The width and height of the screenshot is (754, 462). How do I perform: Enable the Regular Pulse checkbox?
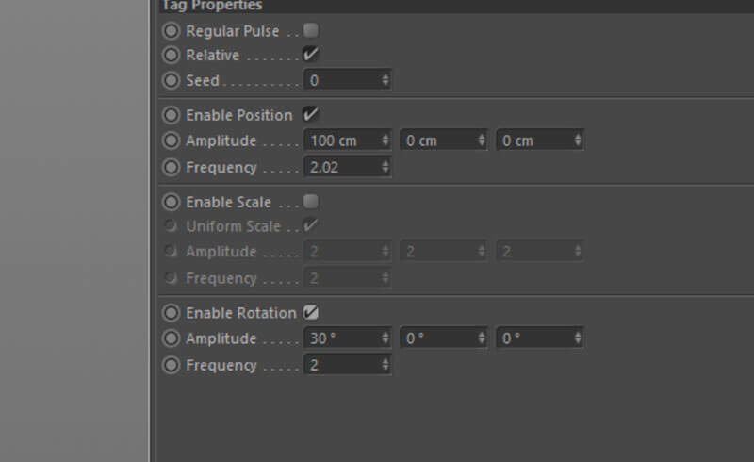[x=311, y=30]
